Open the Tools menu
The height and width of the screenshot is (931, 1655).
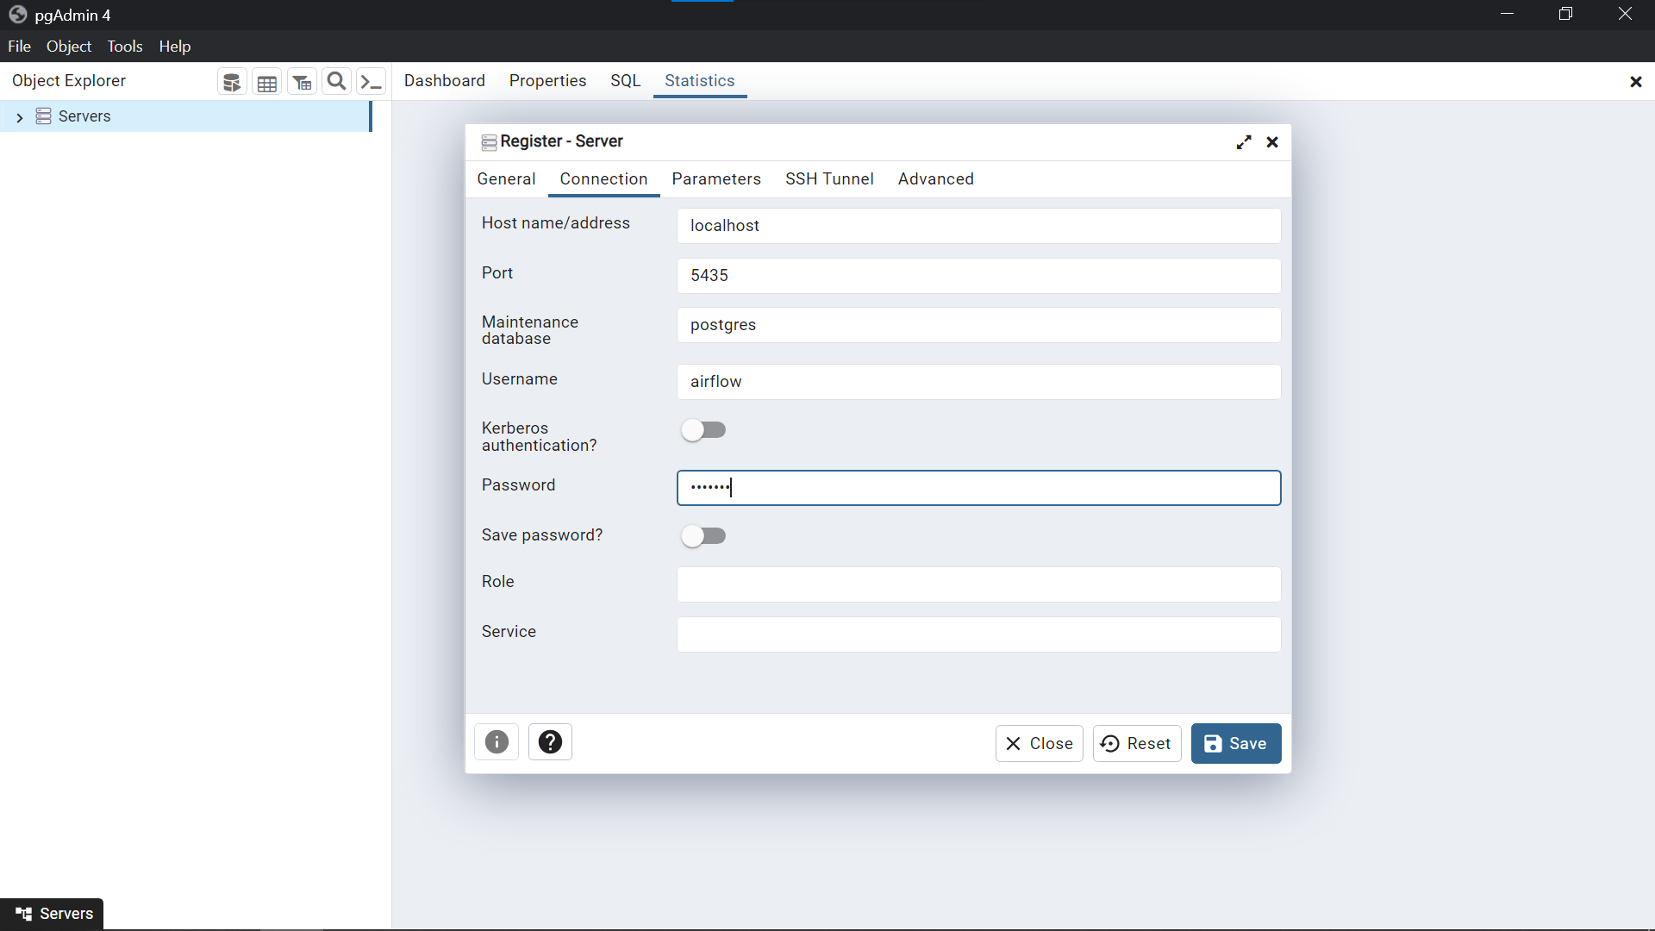124,47
